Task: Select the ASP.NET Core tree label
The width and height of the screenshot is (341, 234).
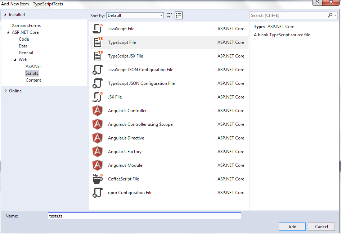Action: pos(25,32)
